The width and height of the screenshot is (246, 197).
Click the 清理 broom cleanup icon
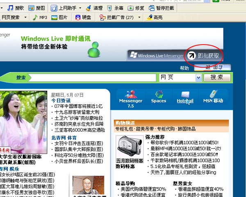pos(89,8)
